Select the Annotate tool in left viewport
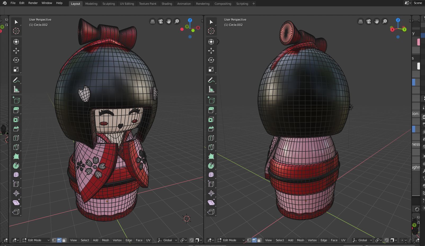The height and width of the screenshot is (246, 425). (x=16, y=80)
